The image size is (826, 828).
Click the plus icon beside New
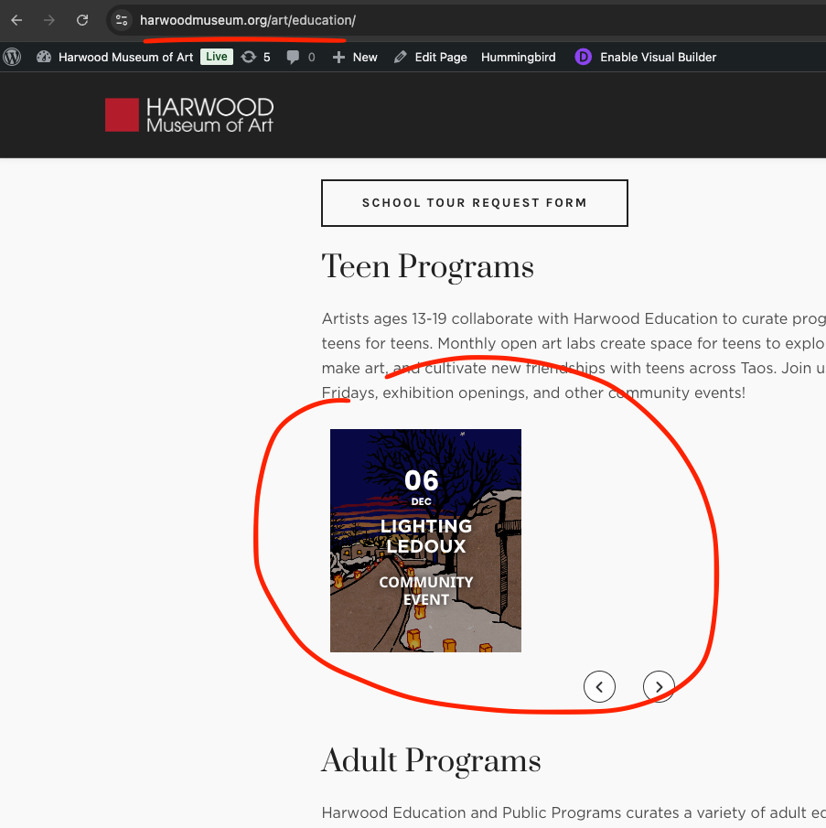(x=338, y=57)
